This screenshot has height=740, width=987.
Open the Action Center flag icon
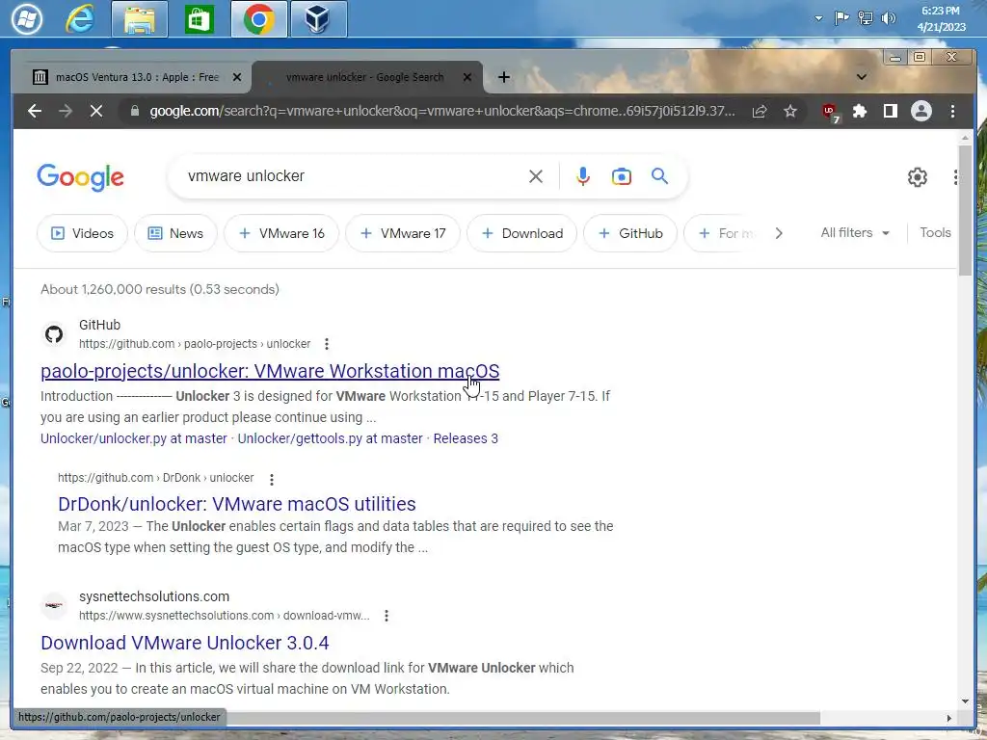841,18
